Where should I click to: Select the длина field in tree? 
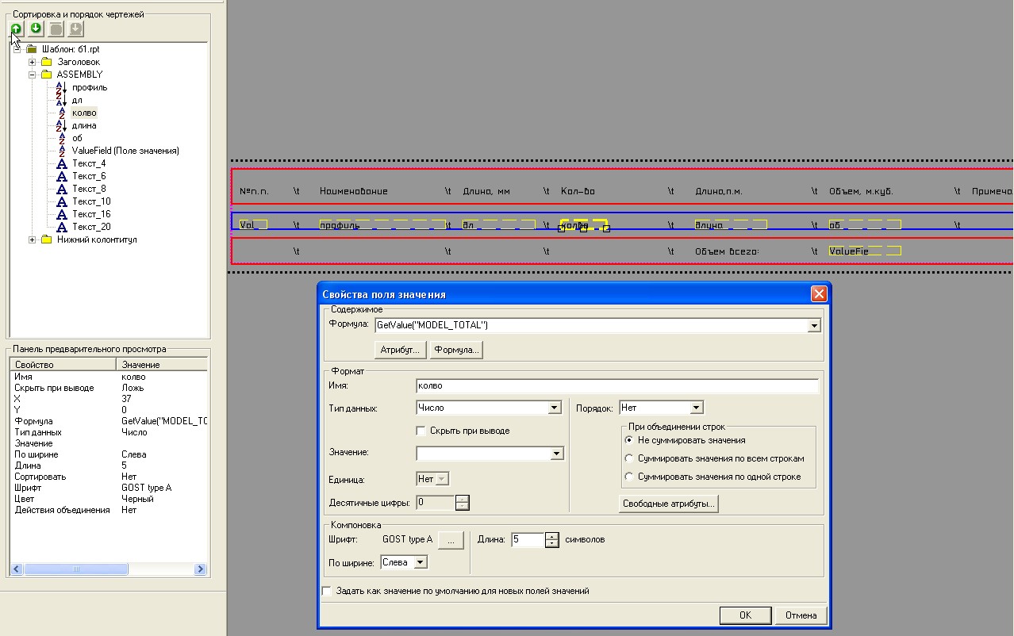click(x=83, y=125)
